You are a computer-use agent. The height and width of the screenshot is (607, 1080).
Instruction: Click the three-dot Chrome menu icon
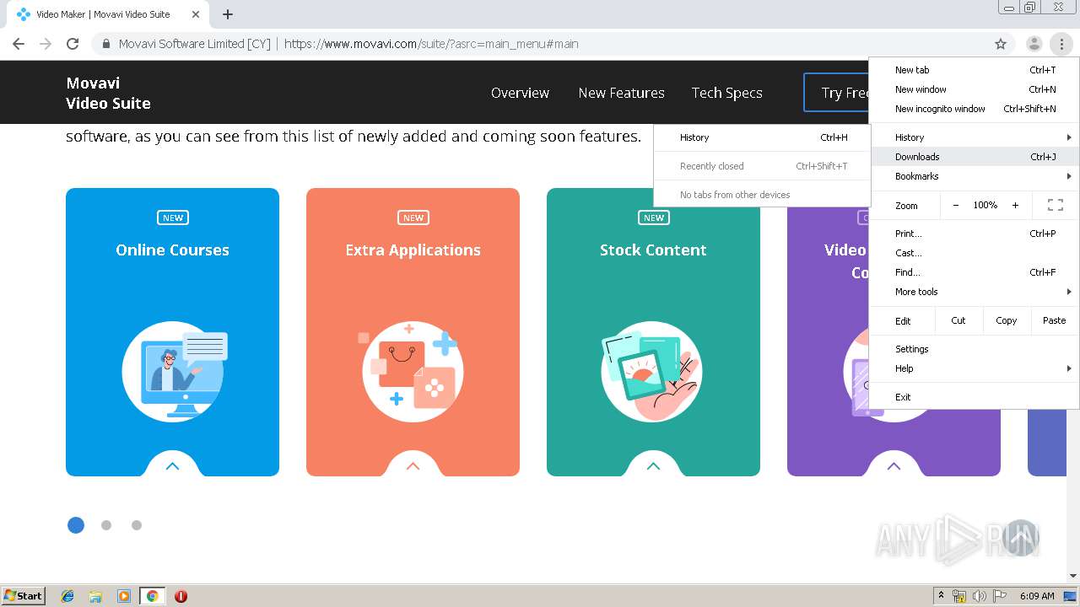[1061, 44]
